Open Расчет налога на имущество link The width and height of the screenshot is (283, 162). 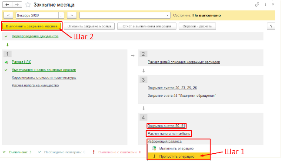[35, 85]
